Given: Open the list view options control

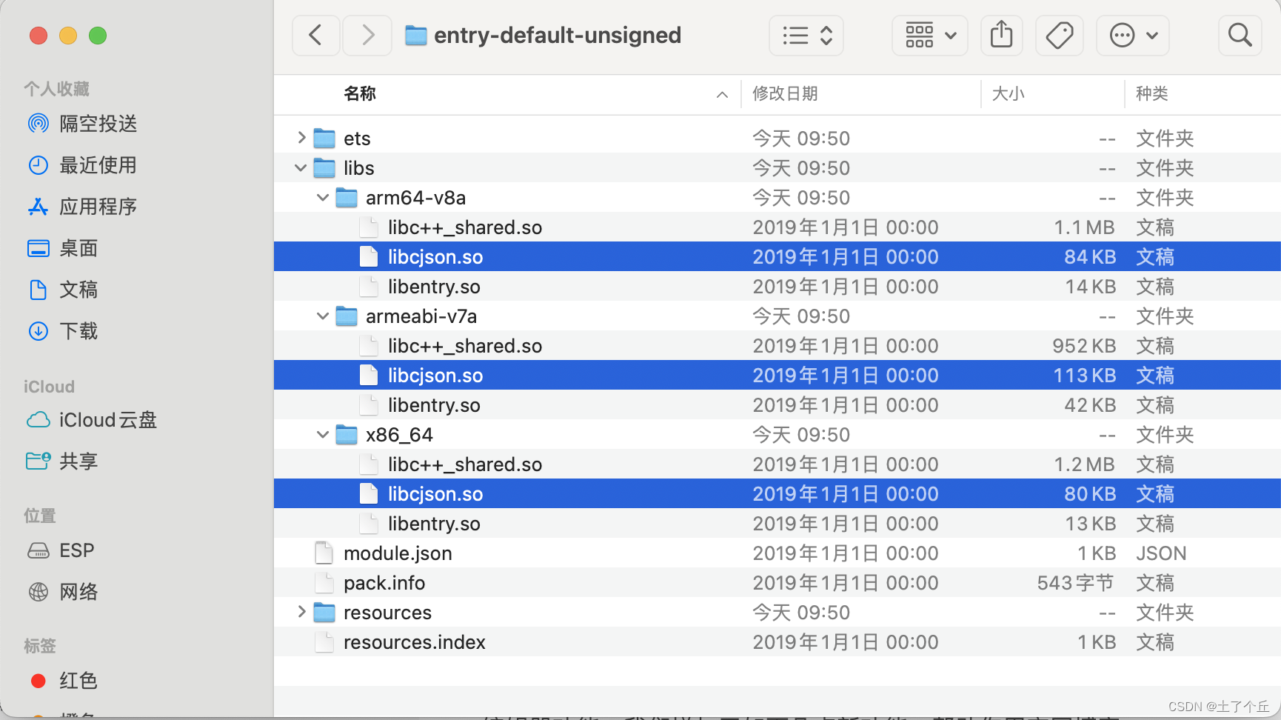Looking at the screenshot, I should (806, 35).
